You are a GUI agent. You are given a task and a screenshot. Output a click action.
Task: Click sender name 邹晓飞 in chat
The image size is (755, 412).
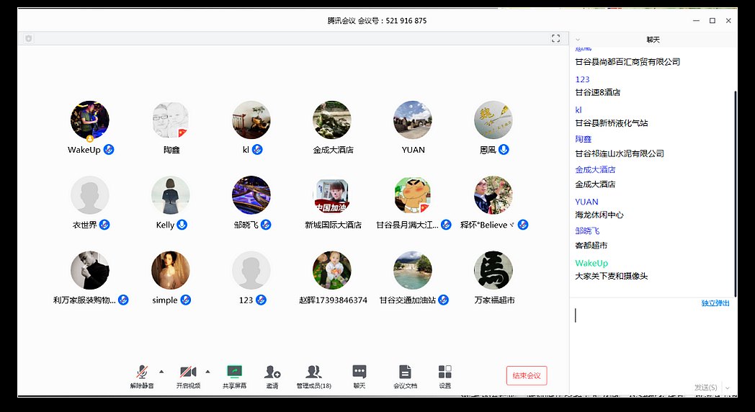coord(587,231)
